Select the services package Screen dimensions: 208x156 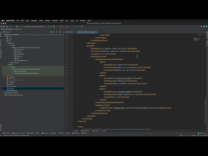click(19, 56)
